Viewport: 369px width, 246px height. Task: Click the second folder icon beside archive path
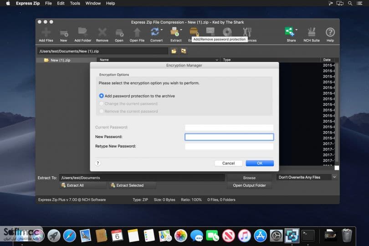(x=184, y=51)
